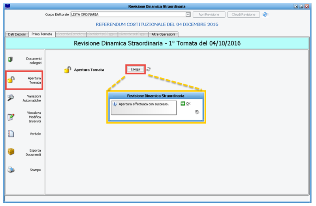This screenshot has width=316, height=206.
Task: Click the Chiudi Revisione button
Action: [x=243, y=15]
